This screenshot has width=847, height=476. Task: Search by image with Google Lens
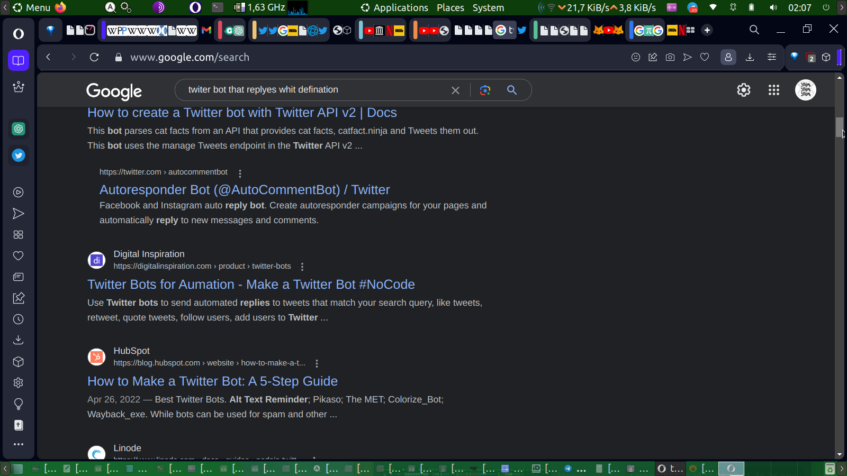[x=485, y=90]
